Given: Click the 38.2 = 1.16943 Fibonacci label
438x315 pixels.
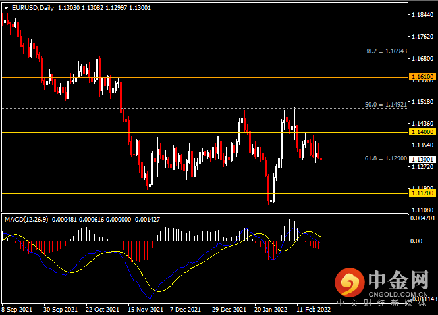Looking at the screenshot, I should (386, 51).
